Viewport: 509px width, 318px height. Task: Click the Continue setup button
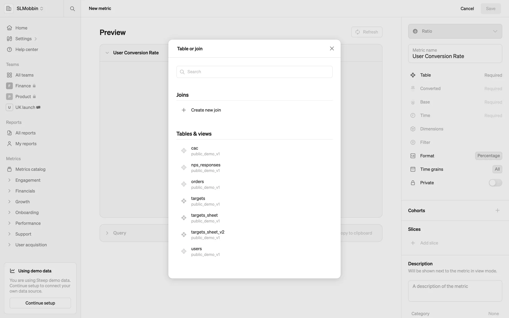tap(40, 303)
